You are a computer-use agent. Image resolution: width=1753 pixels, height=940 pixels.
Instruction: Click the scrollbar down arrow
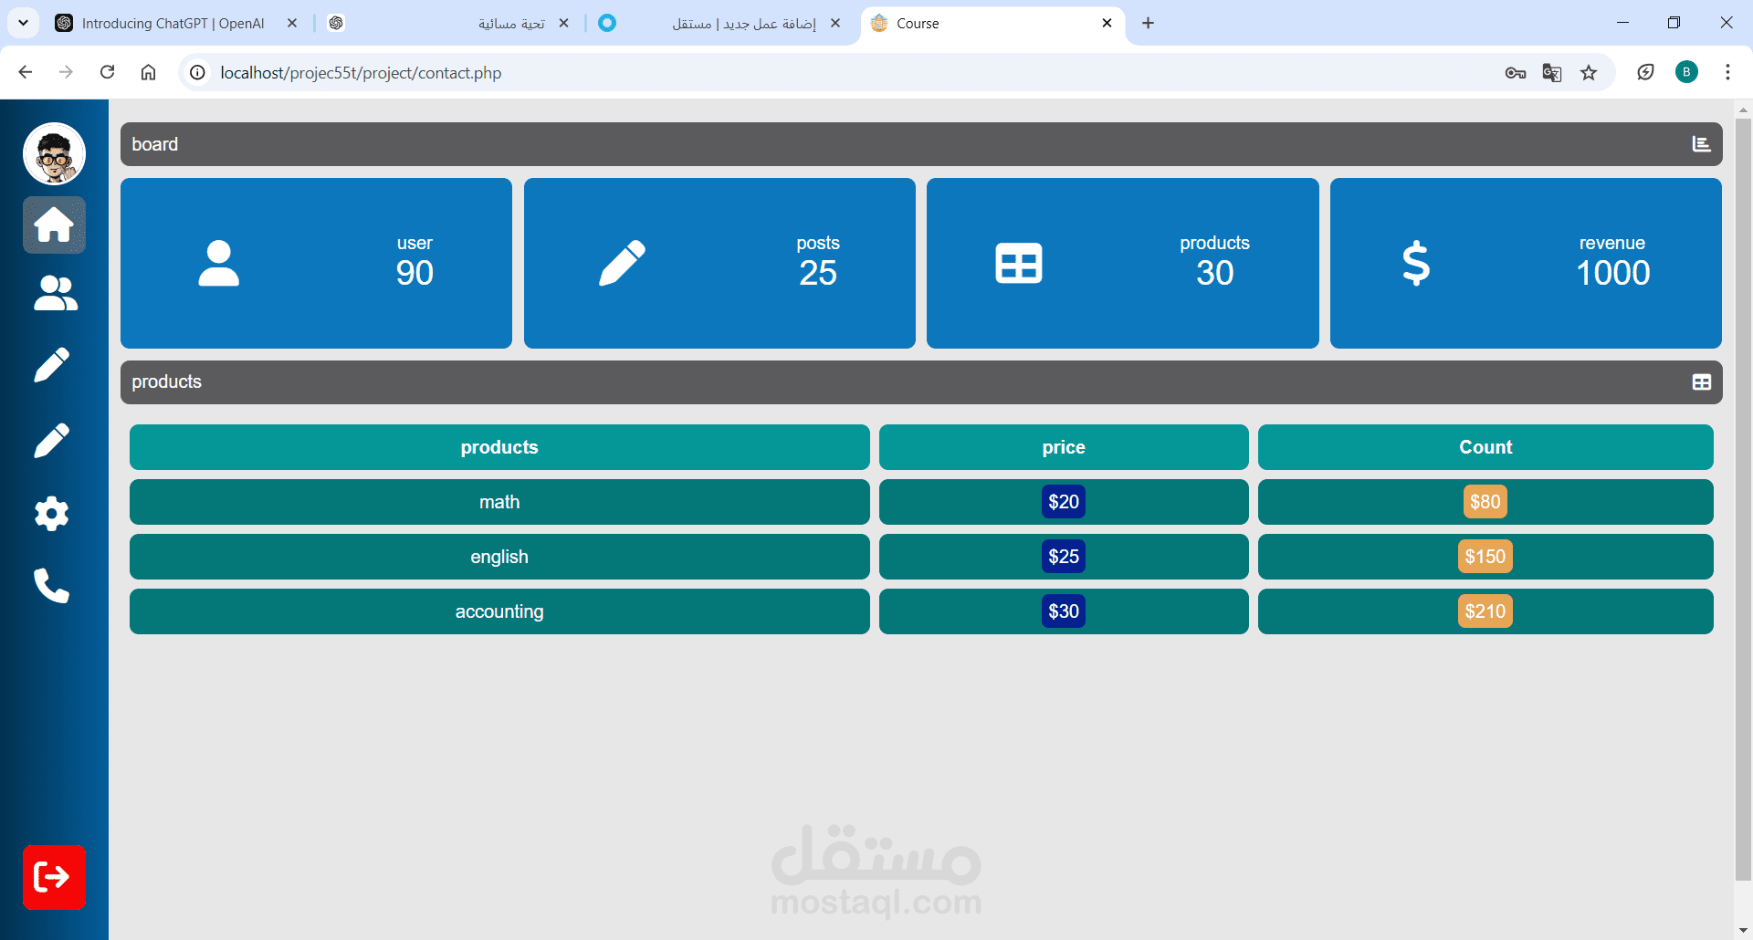1743,931
